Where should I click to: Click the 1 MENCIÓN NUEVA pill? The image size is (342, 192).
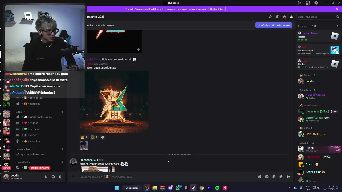click(40, 168)
